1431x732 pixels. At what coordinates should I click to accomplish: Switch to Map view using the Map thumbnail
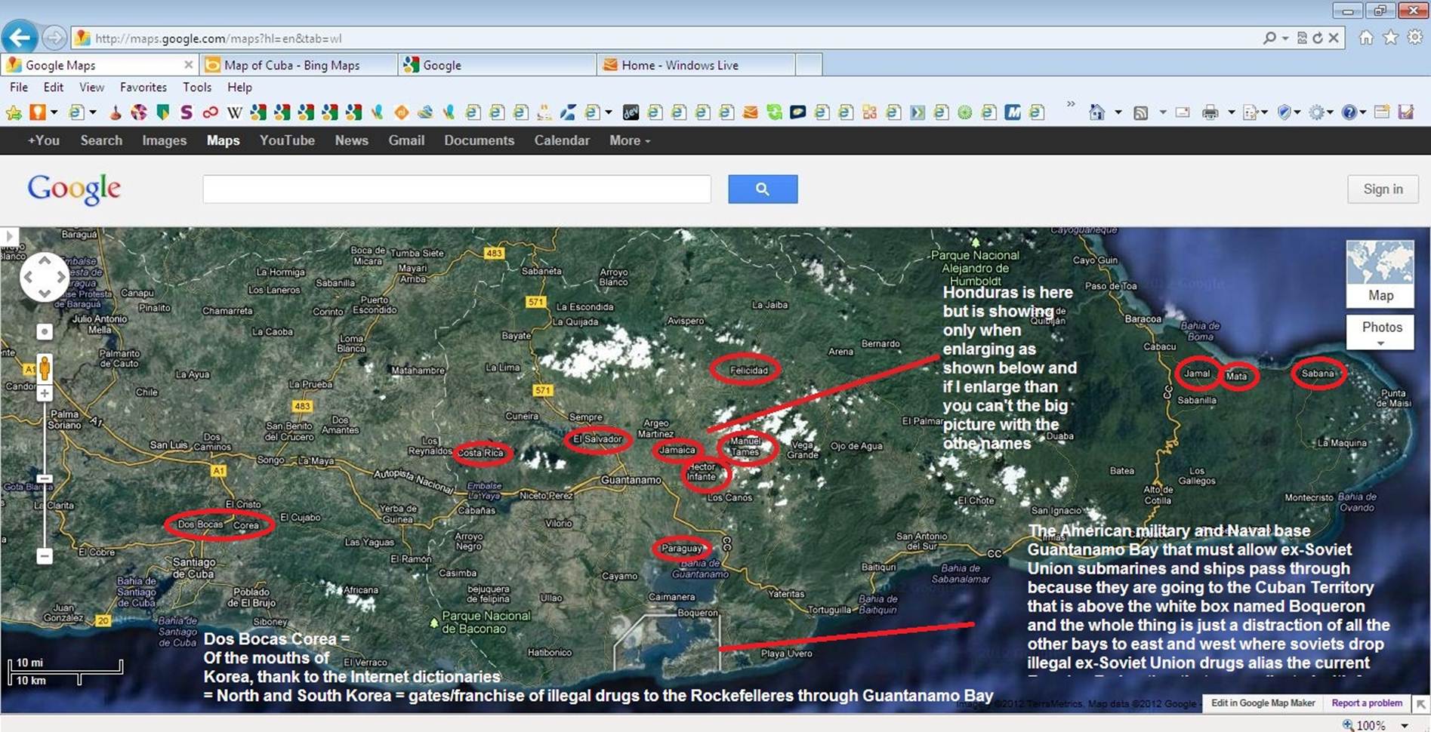pyautogui.click(x=1380, y=273)
